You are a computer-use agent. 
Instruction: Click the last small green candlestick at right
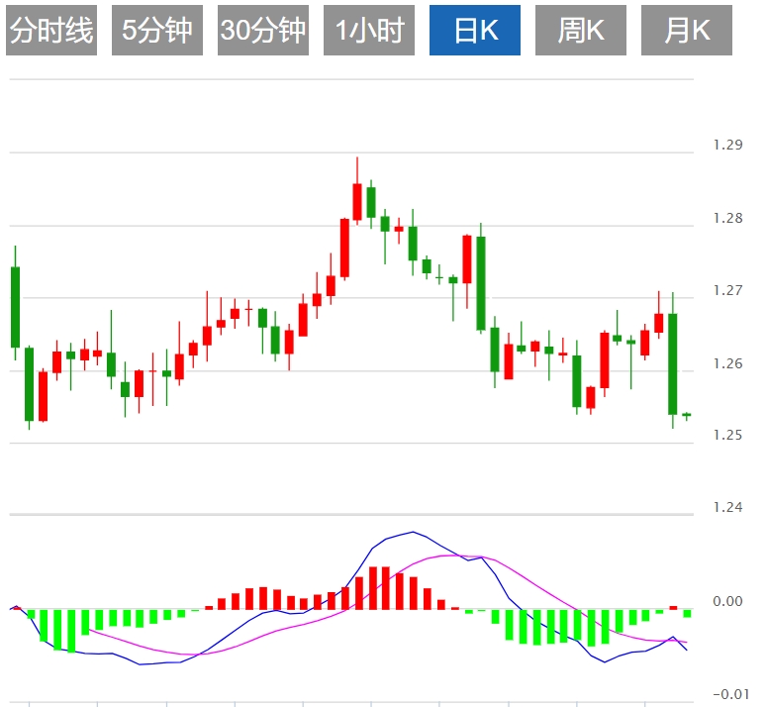[686, 415]
